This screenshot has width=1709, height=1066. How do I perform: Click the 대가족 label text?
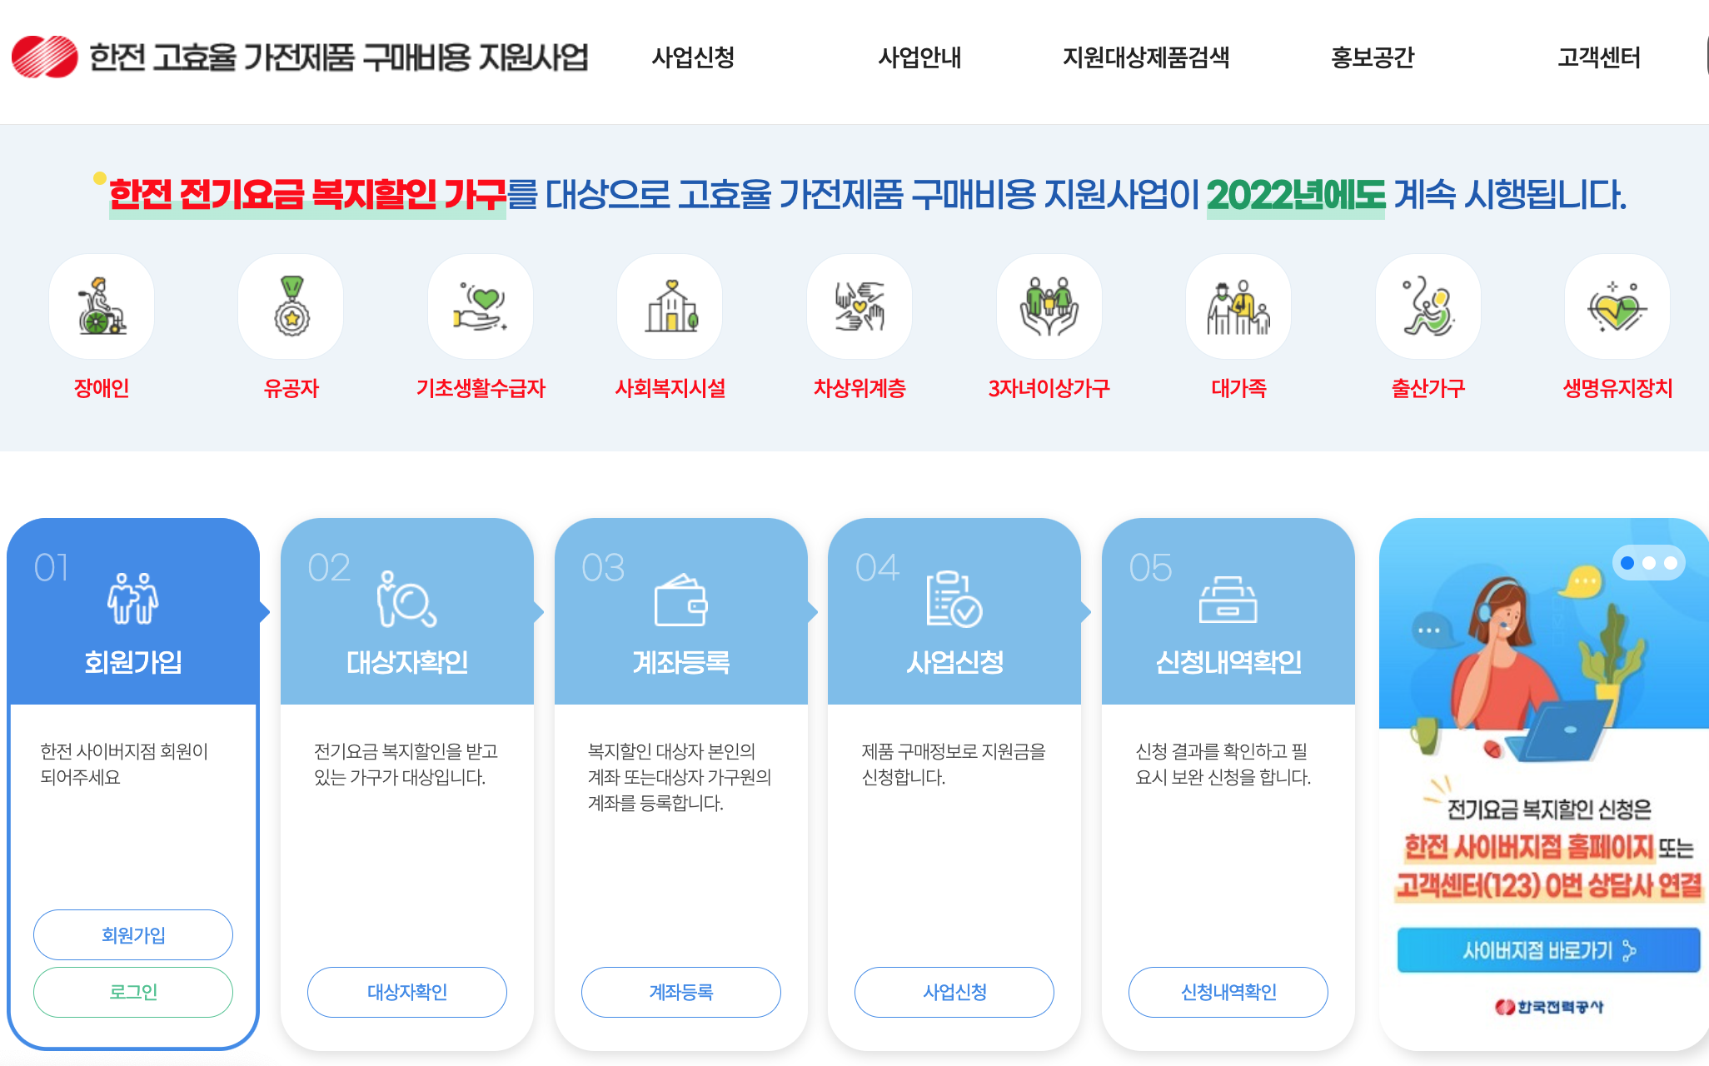[1238, 388]
